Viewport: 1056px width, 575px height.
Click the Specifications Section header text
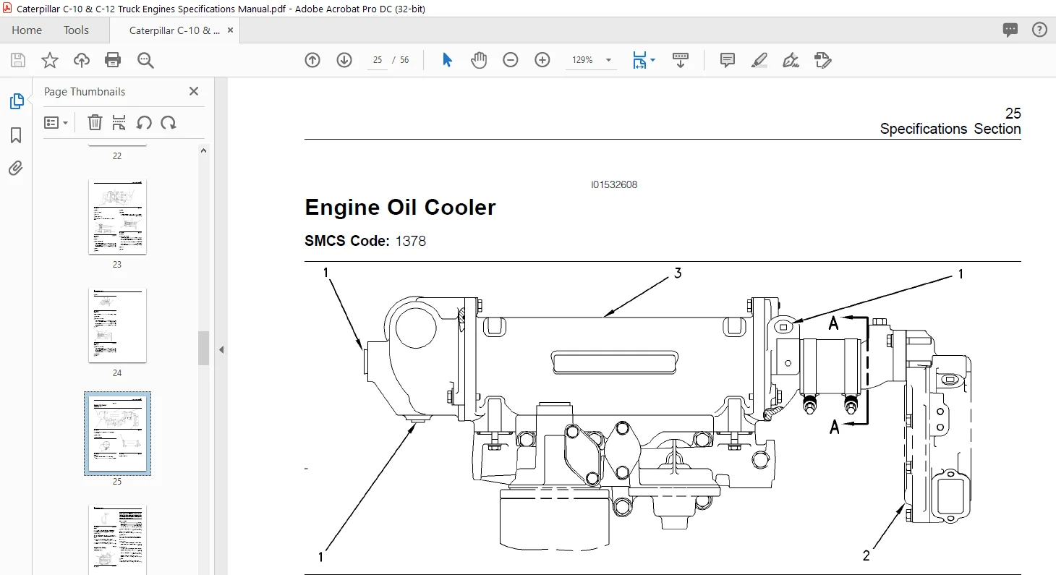click(x=950, y=129)
